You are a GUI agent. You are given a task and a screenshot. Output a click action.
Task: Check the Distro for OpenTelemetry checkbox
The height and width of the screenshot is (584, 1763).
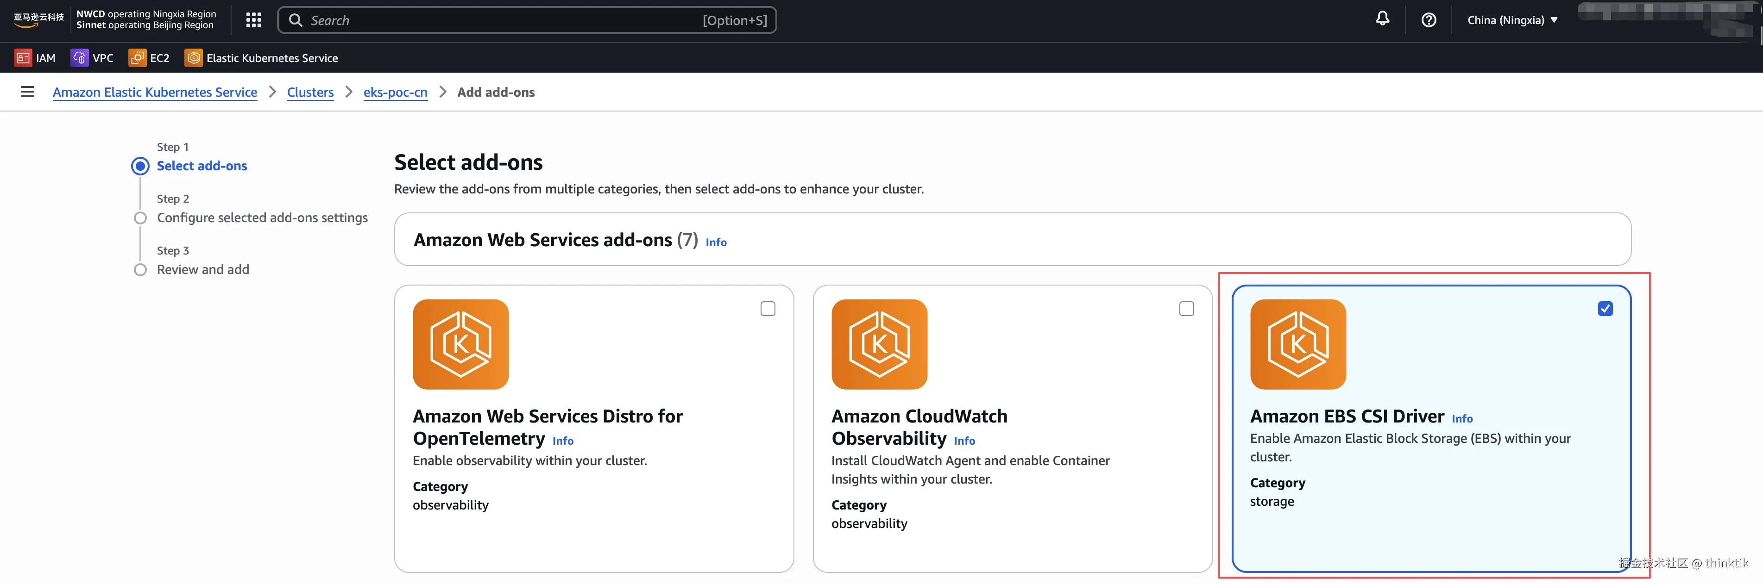click(768, 309)
